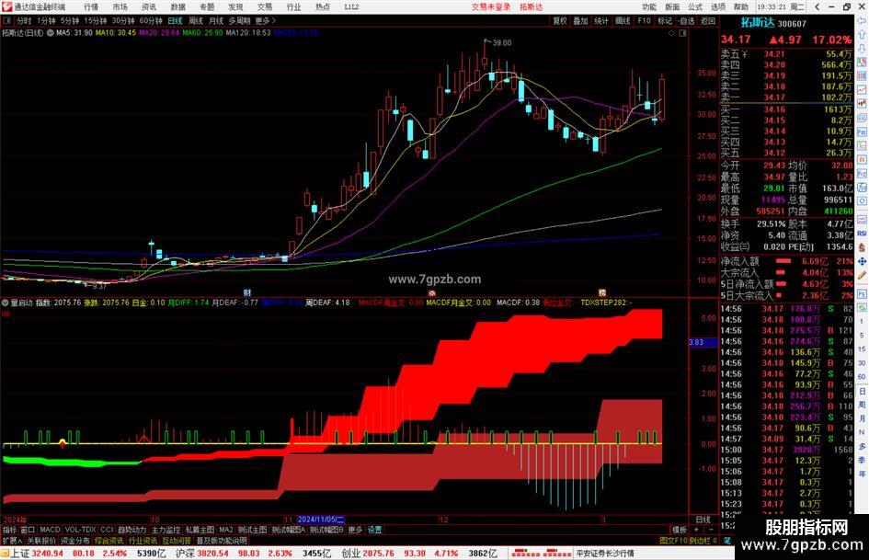The width and height of the screenshot is (869, 560).
Task: Click the 统计 statistics button
Action: pos(601,20)
